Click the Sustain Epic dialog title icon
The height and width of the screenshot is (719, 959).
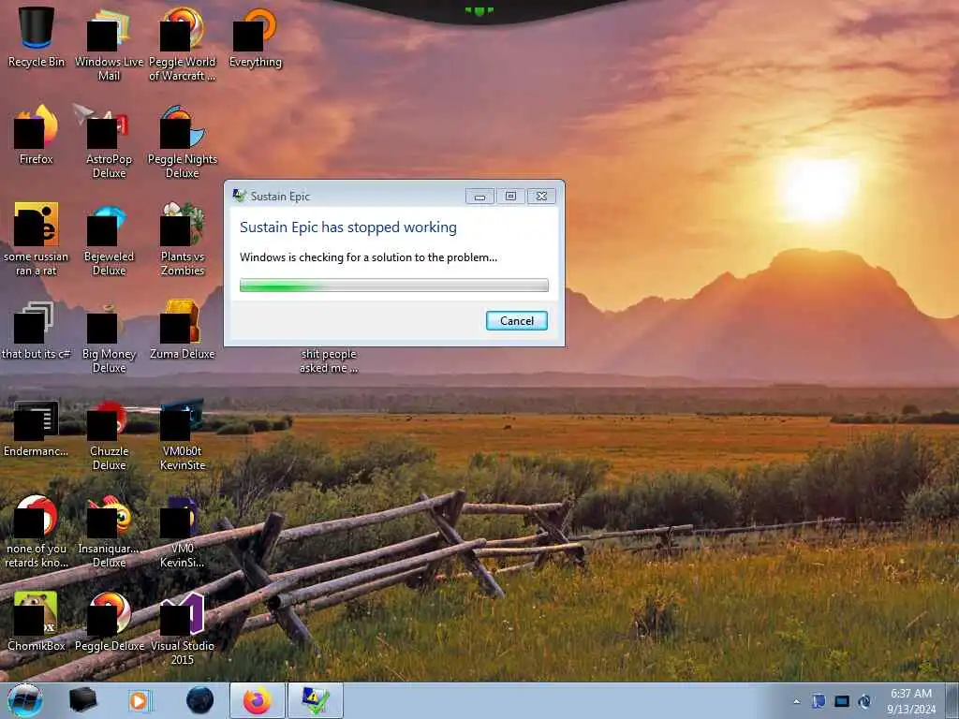[x=239, y=196]
